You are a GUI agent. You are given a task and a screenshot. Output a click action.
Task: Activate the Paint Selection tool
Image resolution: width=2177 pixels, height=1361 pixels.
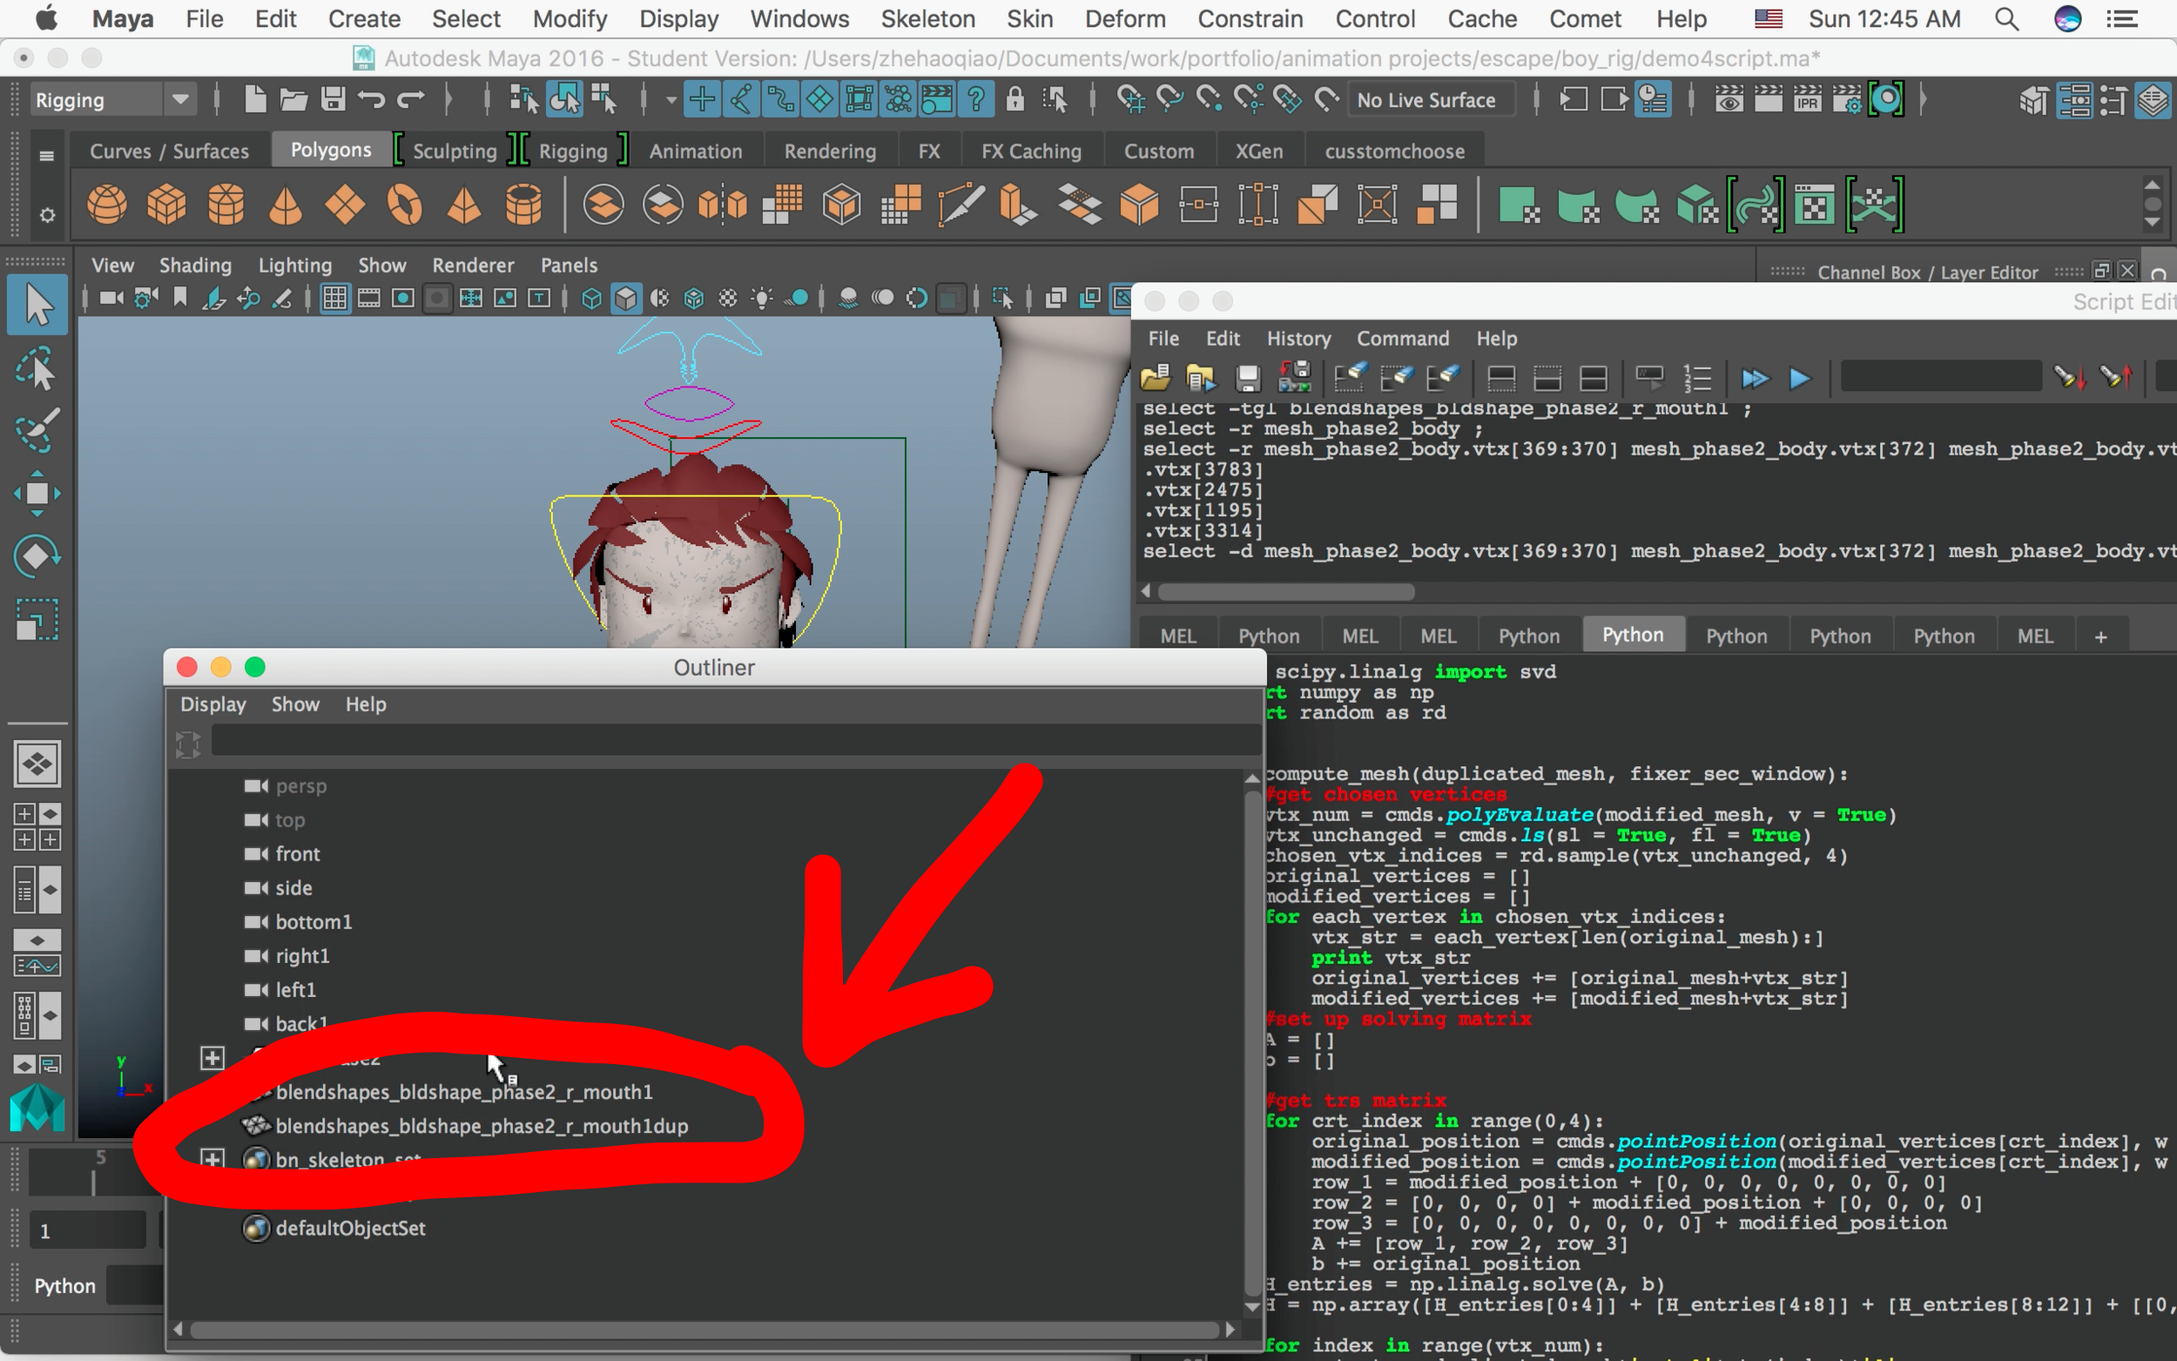[x=37, y=430]
